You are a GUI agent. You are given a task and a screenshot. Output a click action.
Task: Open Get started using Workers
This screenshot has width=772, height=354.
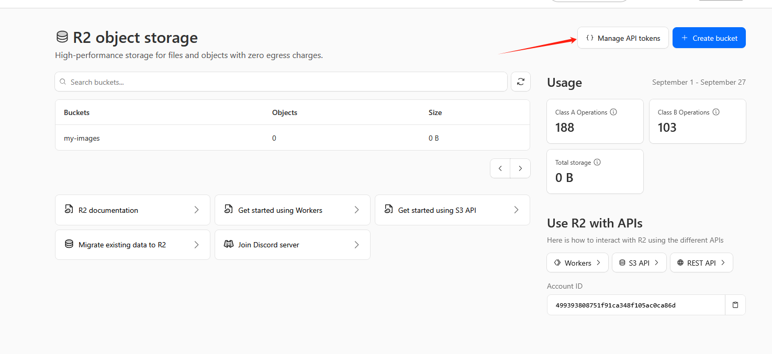pos(292,210)
